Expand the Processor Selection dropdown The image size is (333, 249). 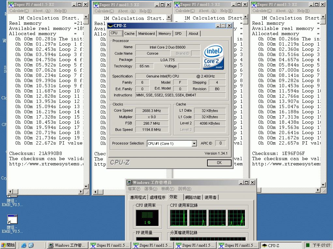click(194, 144)
